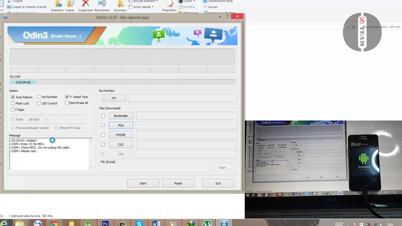Click Aucun selection option
Image resolution: width=402 pixels, height=226 pixels.
pyautogui.click(x=210, y=7)
